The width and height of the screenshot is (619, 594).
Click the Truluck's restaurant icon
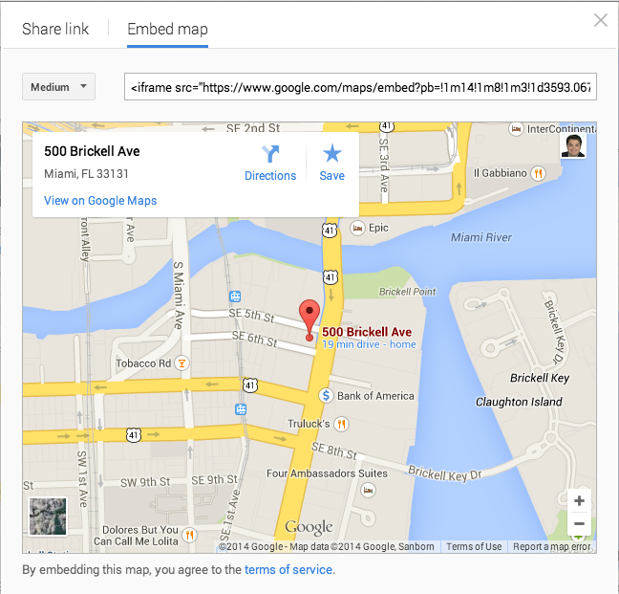(x=341, y=424)
